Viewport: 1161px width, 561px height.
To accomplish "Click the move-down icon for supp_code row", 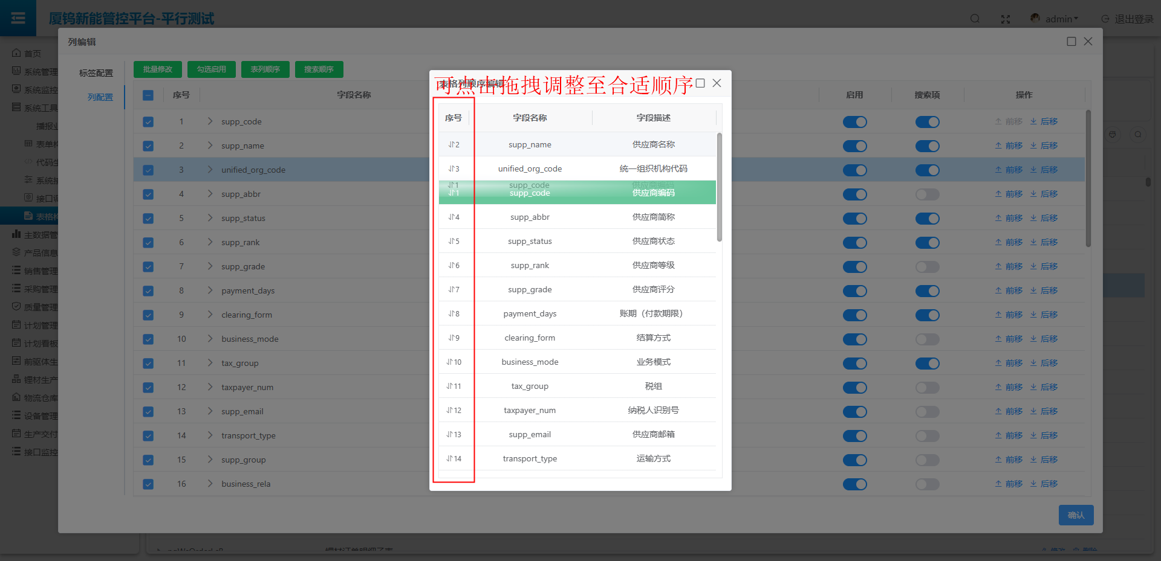I will [x=1033, y=121].
